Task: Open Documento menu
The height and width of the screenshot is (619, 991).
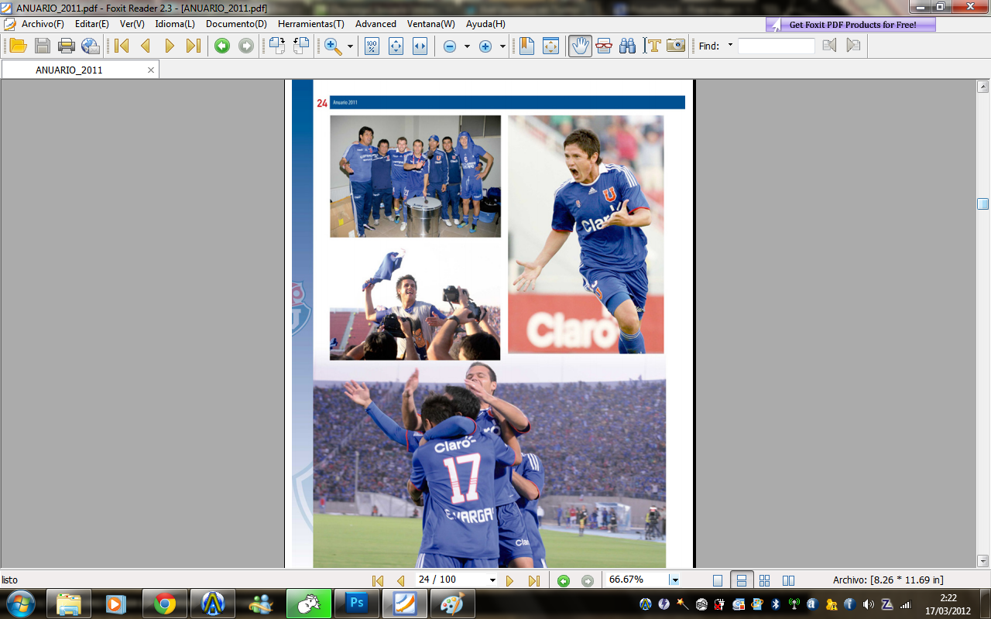Action: pos(236,24)
